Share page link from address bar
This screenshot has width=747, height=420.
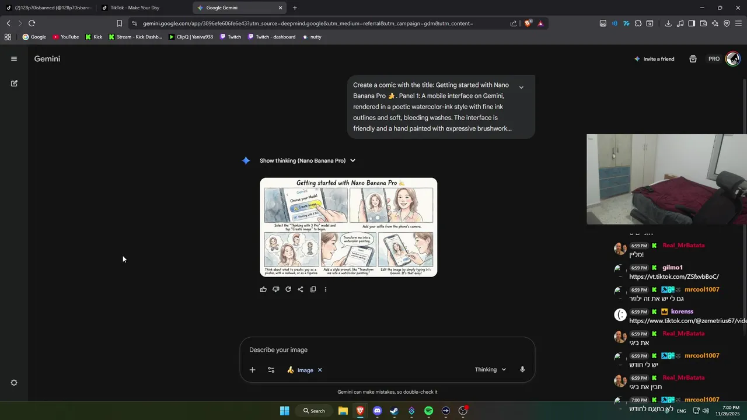click(514, 23)
